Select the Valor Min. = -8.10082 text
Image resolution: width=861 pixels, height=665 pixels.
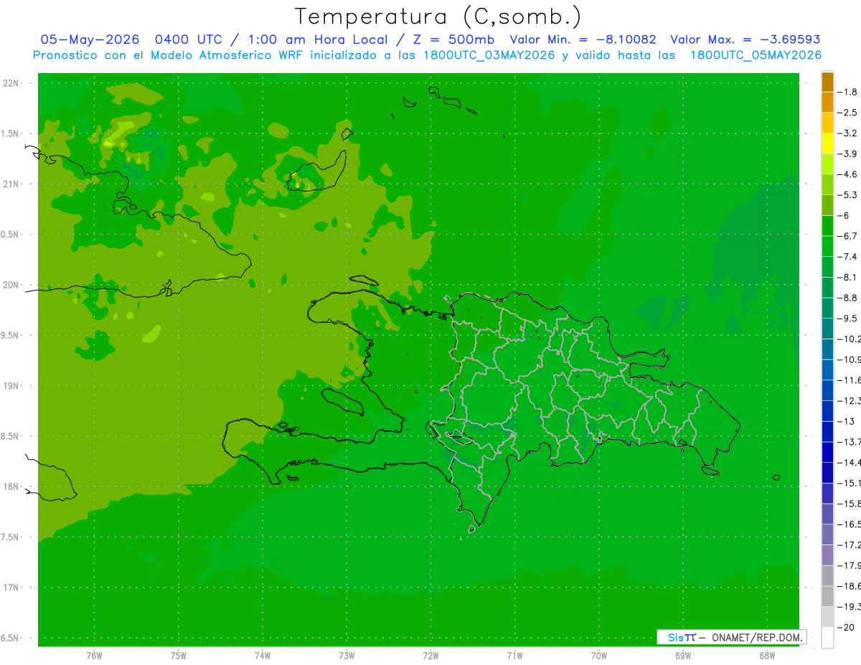[x=583, y=39]
